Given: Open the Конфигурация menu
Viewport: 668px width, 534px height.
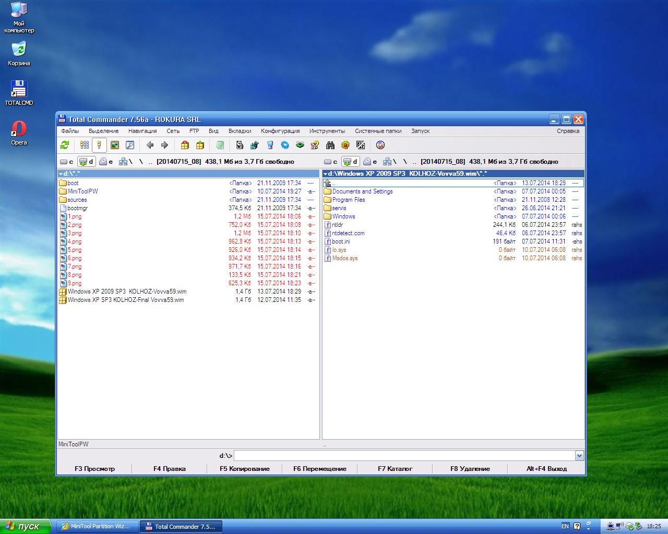Looking at the screenshot, I should click(x=280, y=131).
